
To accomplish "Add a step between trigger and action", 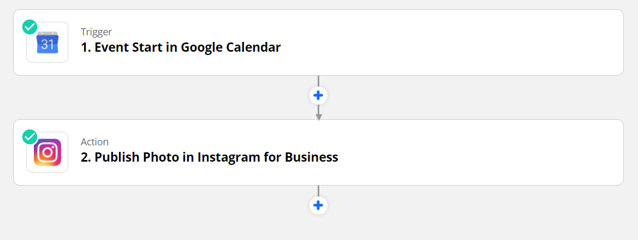I will [x=318, y=96].
